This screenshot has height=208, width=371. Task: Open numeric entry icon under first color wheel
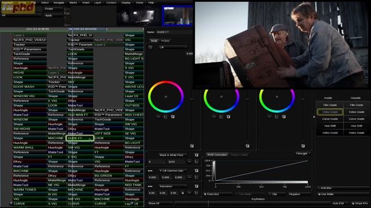pyautogui.click(x=166, y=117)
